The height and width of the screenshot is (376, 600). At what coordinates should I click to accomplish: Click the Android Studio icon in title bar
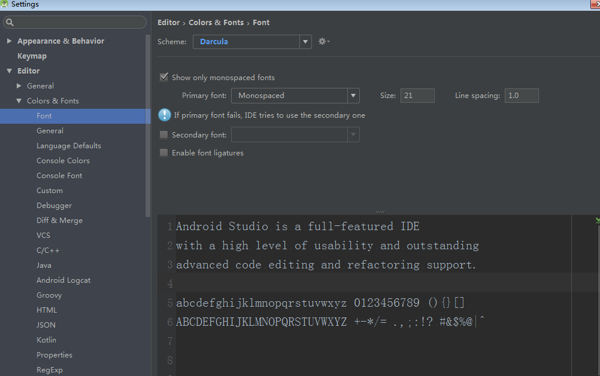point(4,4)
